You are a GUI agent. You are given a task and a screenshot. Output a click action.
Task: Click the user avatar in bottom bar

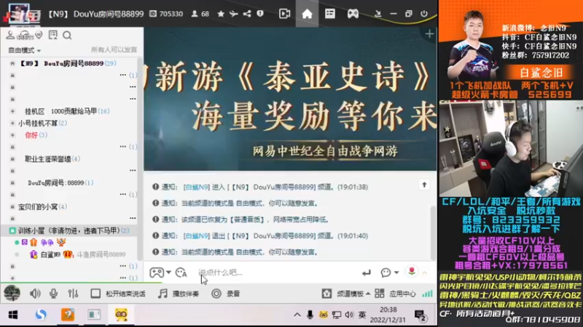[x=12, y=294]
